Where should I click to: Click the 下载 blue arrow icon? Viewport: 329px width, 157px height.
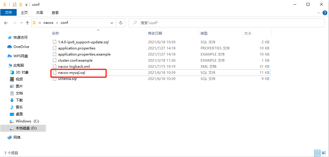pos(12,100)
